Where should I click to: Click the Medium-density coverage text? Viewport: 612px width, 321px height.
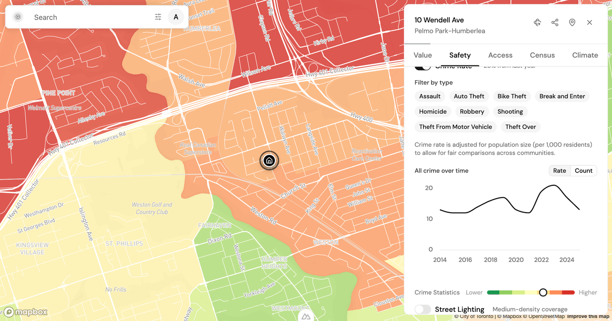(530, 310)
